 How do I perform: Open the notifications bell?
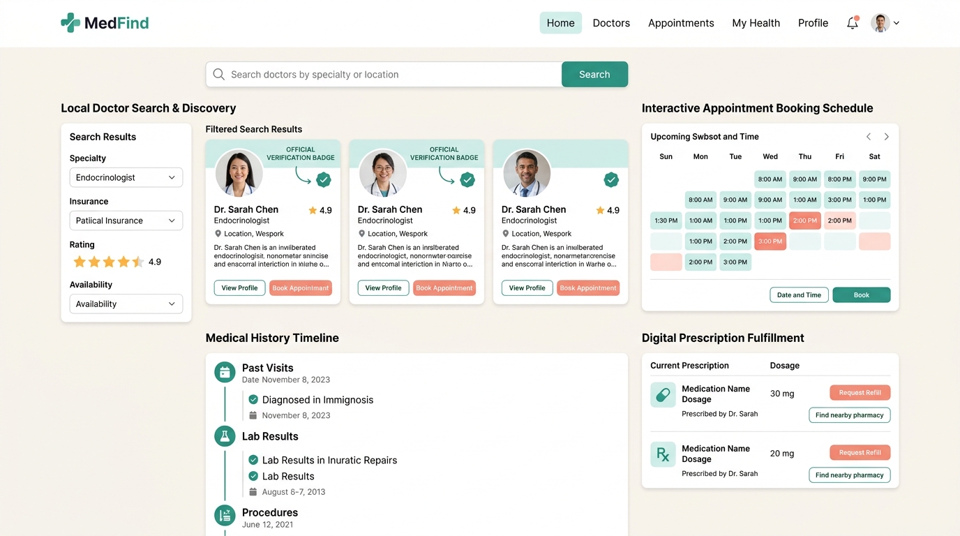(x=852, y=23)
